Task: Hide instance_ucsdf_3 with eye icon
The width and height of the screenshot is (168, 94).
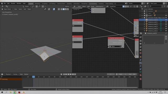Action: pyautogui.click(x=166, y=26)
